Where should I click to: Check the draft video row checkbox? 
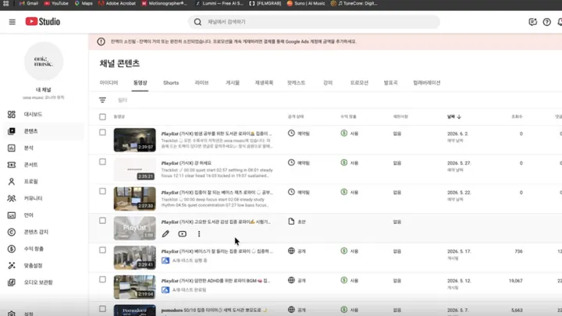(x=102, y=221)
